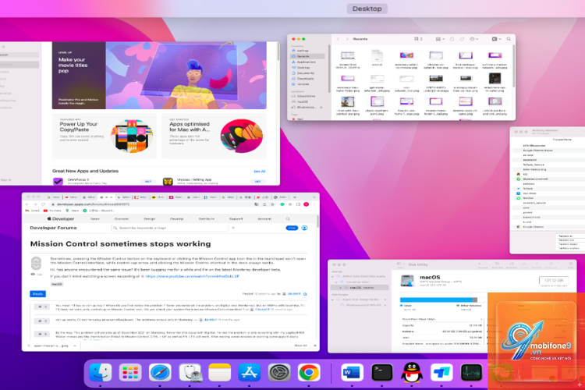The width and height of the screenshot is (585, 390).
Task: Click the blue Post button in Developer Forums
Action: pos(292,228)
